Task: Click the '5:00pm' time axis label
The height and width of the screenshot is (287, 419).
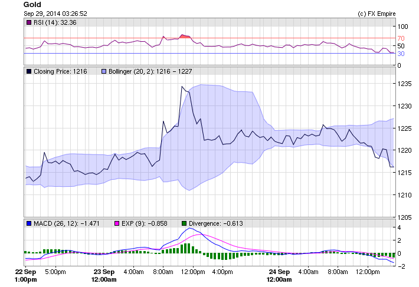Action: (x=55, y=272)
